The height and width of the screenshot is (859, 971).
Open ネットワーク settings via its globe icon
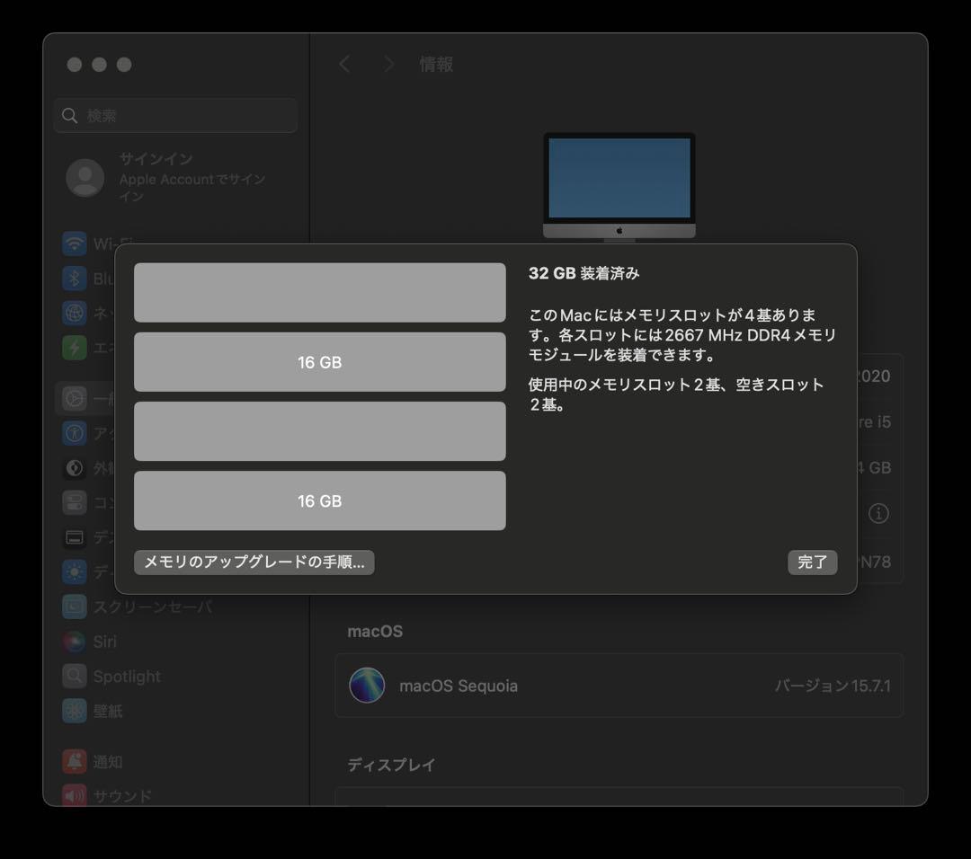(74, 314)
